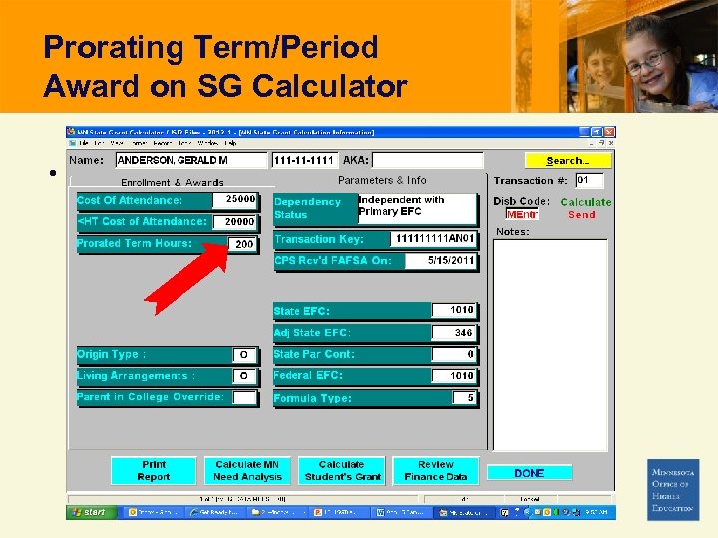Click the CPS Rcv'd FAFSA On date 5/15/2011
This screenshot has height=538, width=718.
click(x=441, y=261)
